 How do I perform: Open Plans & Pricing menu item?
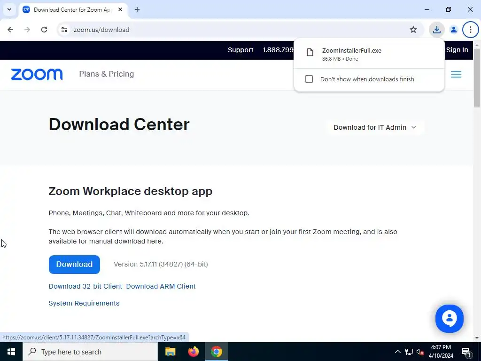(107, 74)
